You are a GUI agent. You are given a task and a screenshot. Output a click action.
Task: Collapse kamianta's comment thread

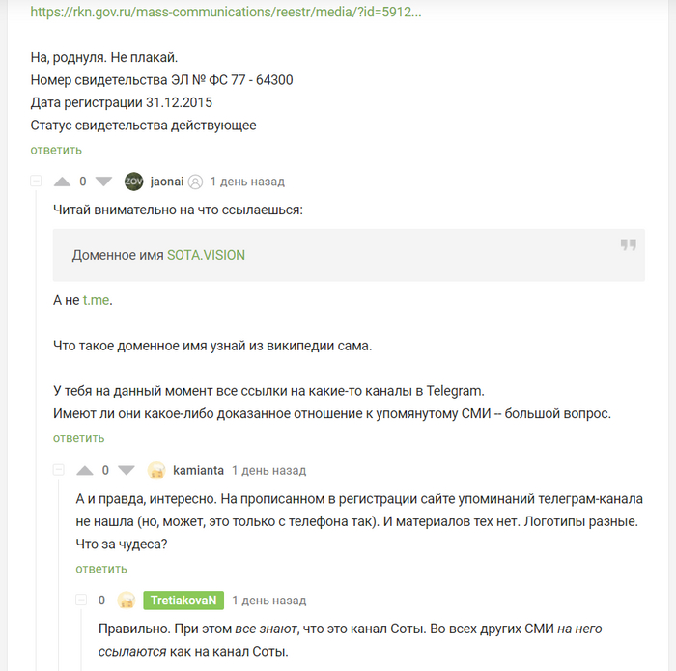click(58, 470)
